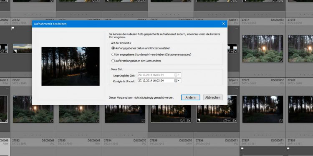Screen dimensions: 313x156
Task: Click develop adjustments badge on four-badge sunset thumbnail
Action: click(235, 121)
